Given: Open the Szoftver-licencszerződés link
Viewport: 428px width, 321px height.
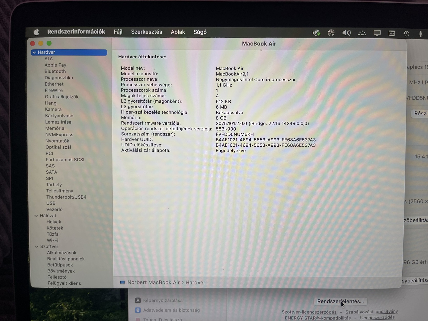Looking at the screenshot, I should [309, 312].
